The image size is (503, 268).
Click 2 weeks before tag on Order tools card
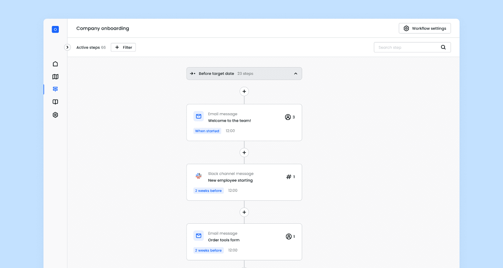pyautogui.click(x=208, y=251)
